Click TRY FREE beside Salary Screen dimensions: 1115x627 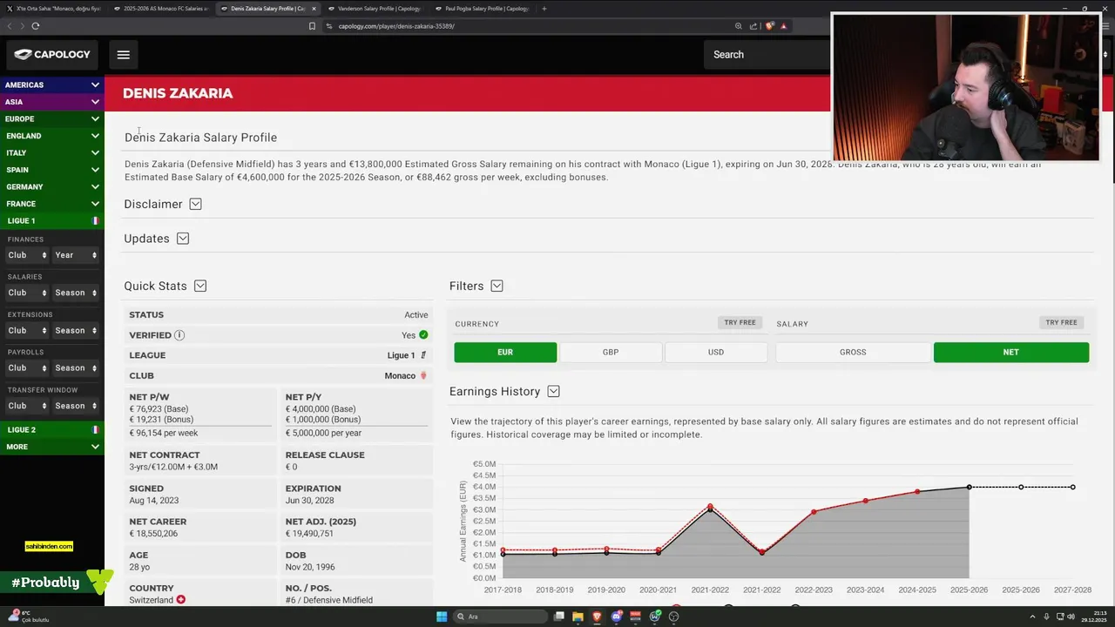tap(1061, 323)
